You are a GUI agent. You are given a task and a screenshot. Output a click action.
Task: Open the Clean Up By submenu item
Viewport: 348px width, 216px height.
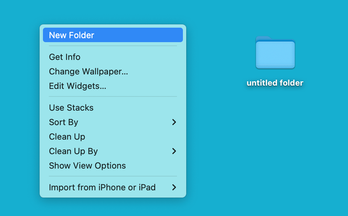(x=73, y=151)
